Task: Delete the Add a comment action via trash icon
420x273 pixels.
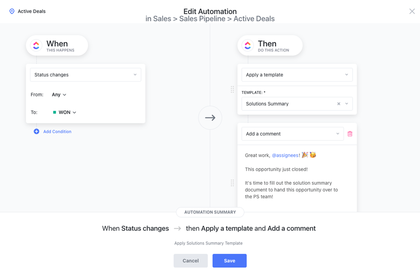Action: pyautogui.click(x=350, y=134)
